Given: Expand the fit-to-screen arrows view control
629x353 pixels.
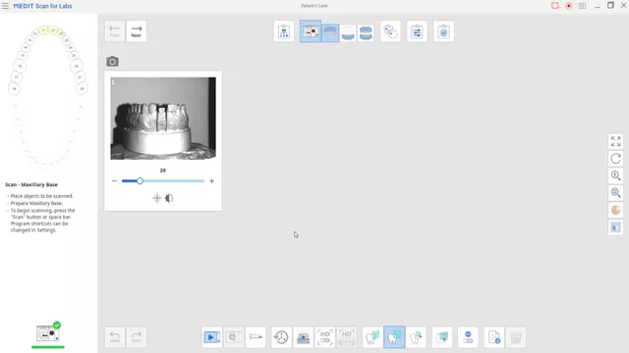Looking at the screenshot, I should (616, 141).
